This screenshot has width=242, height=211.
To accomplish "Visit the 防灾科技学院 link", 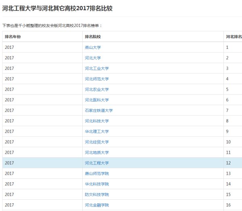I will [x=97, y=194].
